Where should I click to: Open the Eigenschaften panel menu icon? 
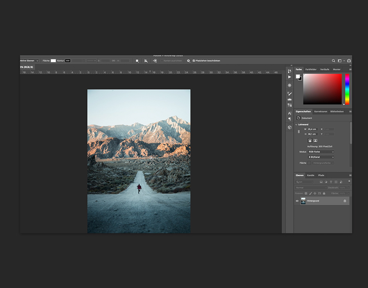click(x=350, y=112)
